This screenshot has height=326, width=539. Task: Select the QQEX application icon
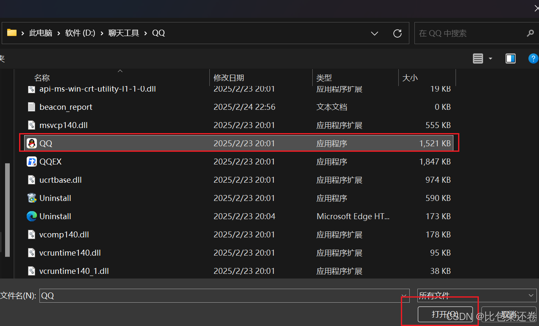pos(32,162)
